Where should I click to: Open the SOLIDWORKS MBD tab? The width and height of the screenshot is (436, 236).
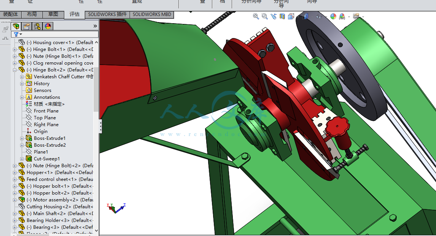coord(152,14)
